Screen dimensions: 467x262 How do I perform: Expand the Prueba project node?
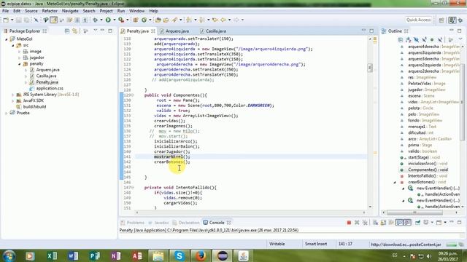7,113
